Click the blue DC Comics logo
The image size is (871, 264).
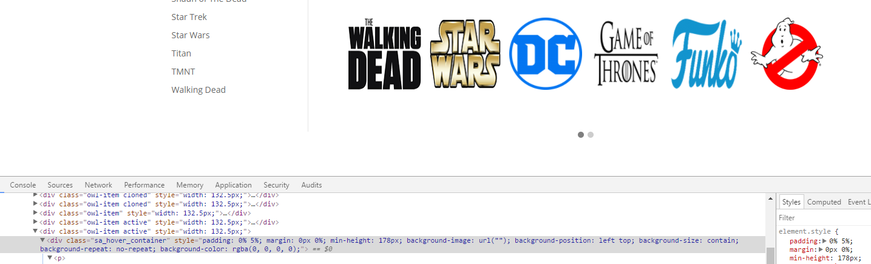point(546,53)
